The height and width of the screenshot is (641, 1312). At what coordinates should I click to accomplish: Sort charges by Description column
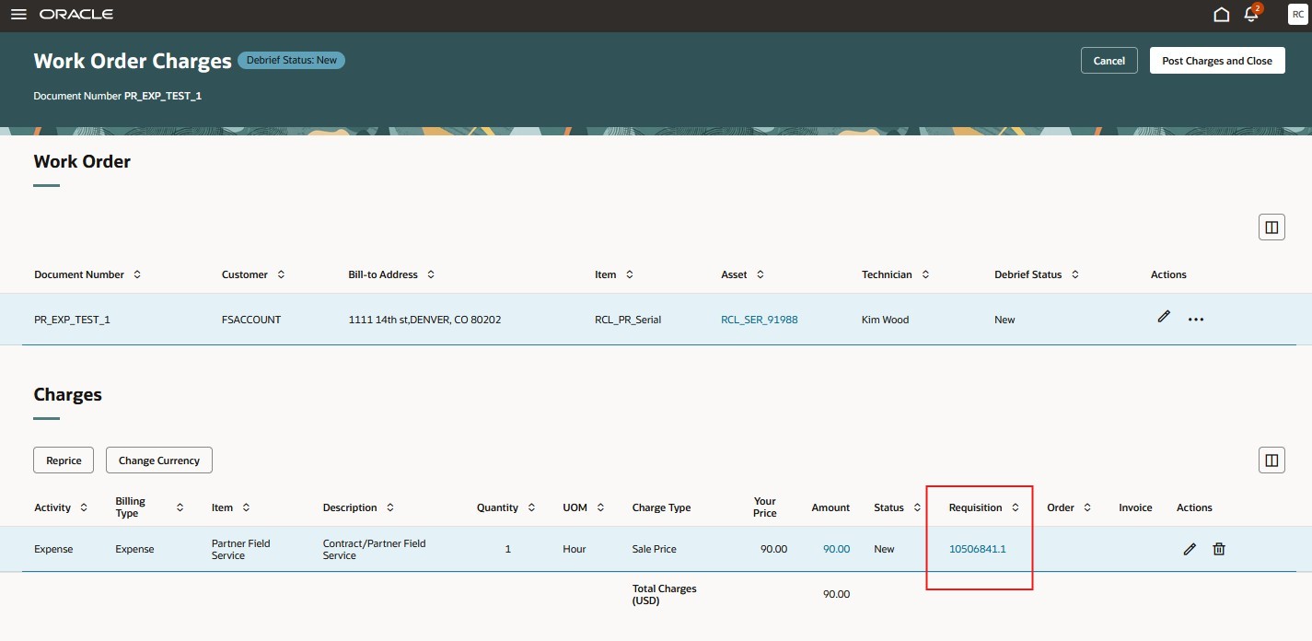click(x=390, y=507)
